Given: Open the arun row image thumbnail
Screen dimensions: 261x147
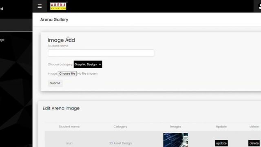Looking at the screenshot, I should tap(175, 140).
